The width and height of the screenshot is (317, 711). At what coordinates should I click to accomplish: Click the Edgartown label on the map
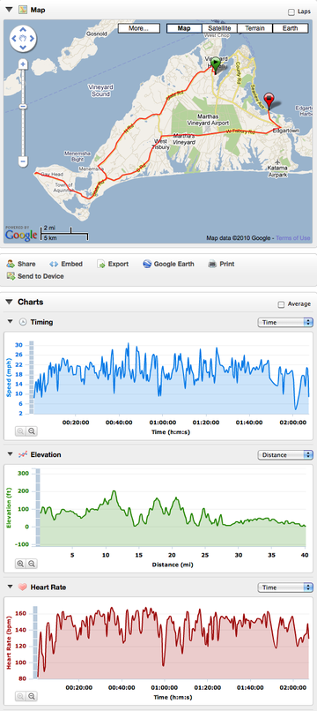coord(286,131)
